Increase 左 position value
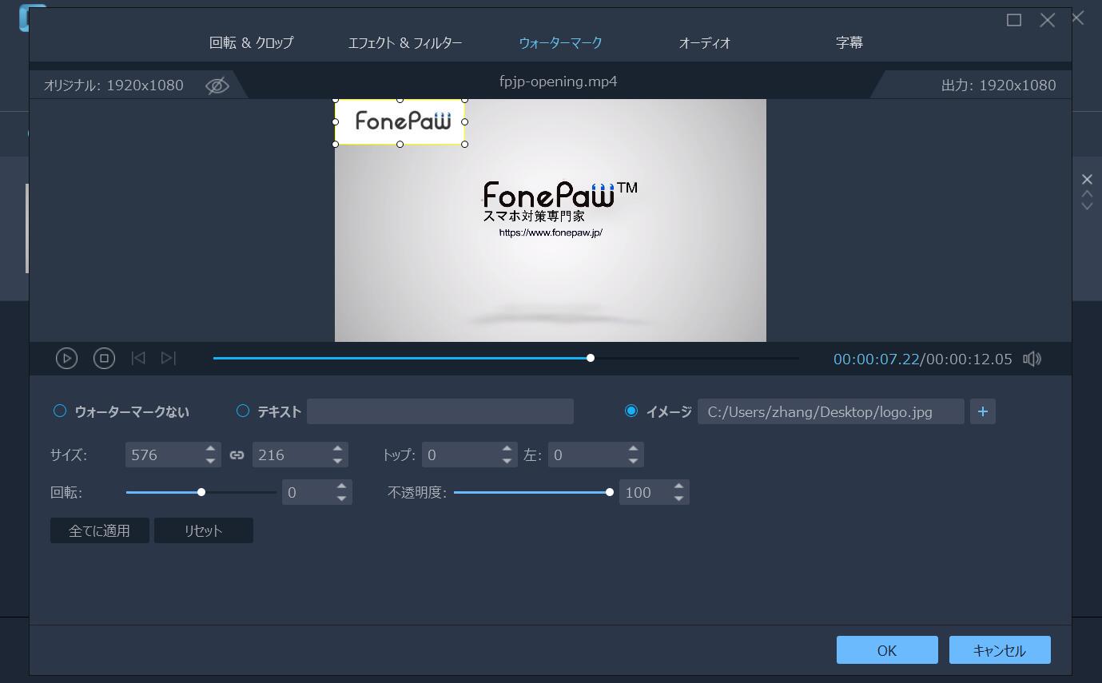The height and width of the screenshot is (683, 1102). coord(633,449)
